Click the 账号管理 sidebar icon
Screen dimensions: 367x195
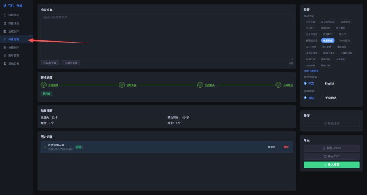[x=5, y=55]
